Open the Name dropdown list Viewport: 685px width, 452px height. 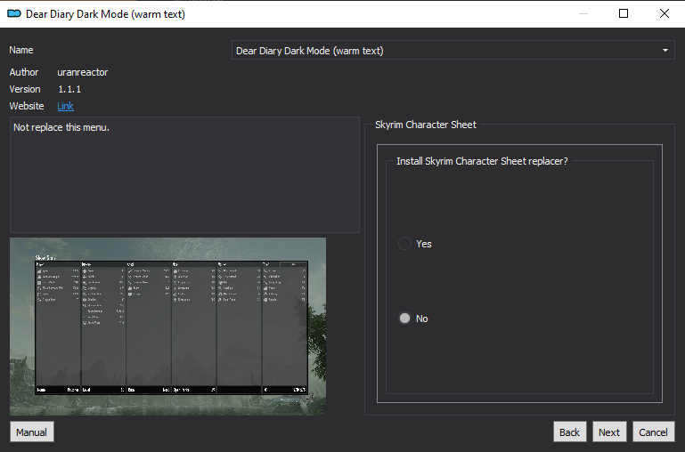tap(453, 51)
